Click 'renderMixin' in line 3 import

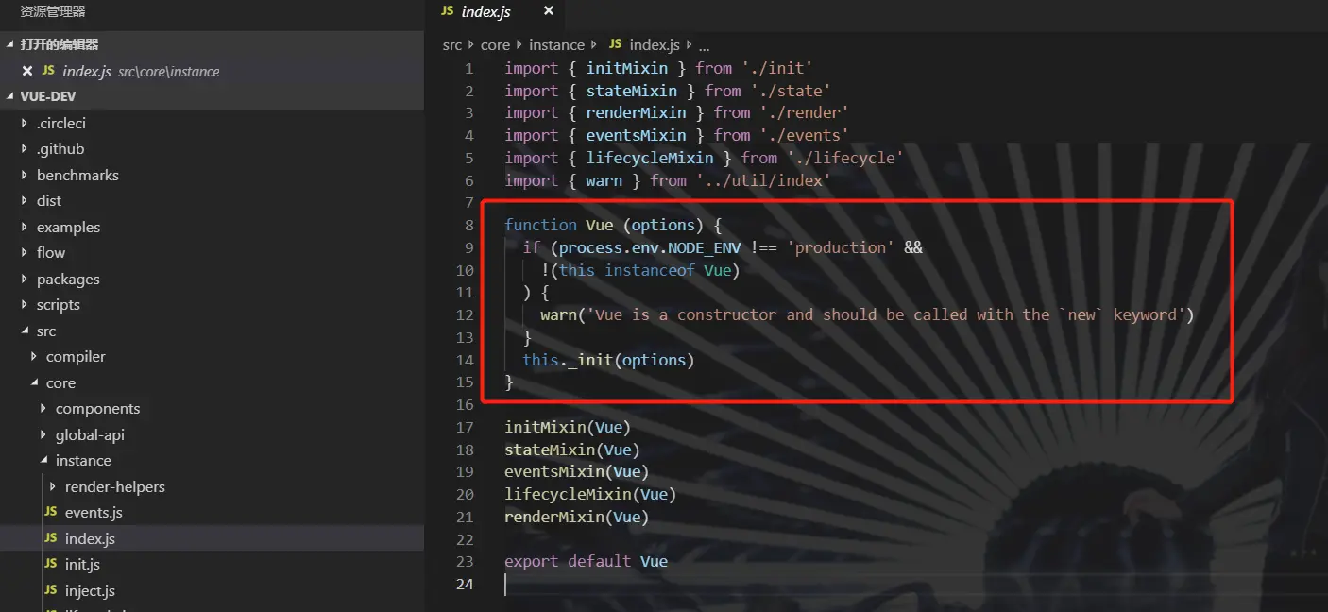(x=636, y=112)
